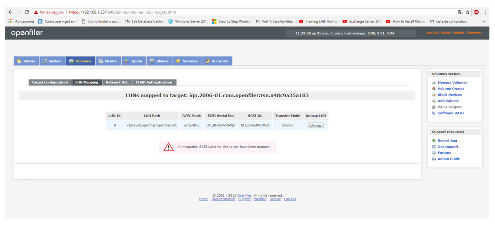
Task: Open 'How to Install Micros' bookmark
Action: [x=406, y=22]
